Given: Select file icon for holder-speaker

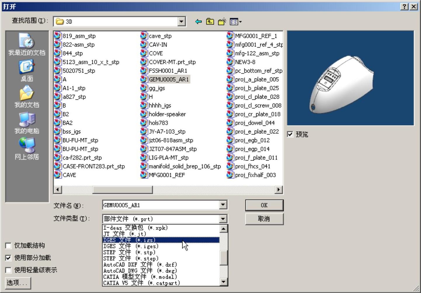Looking at the screenshot, I should (x=144, y=114).
